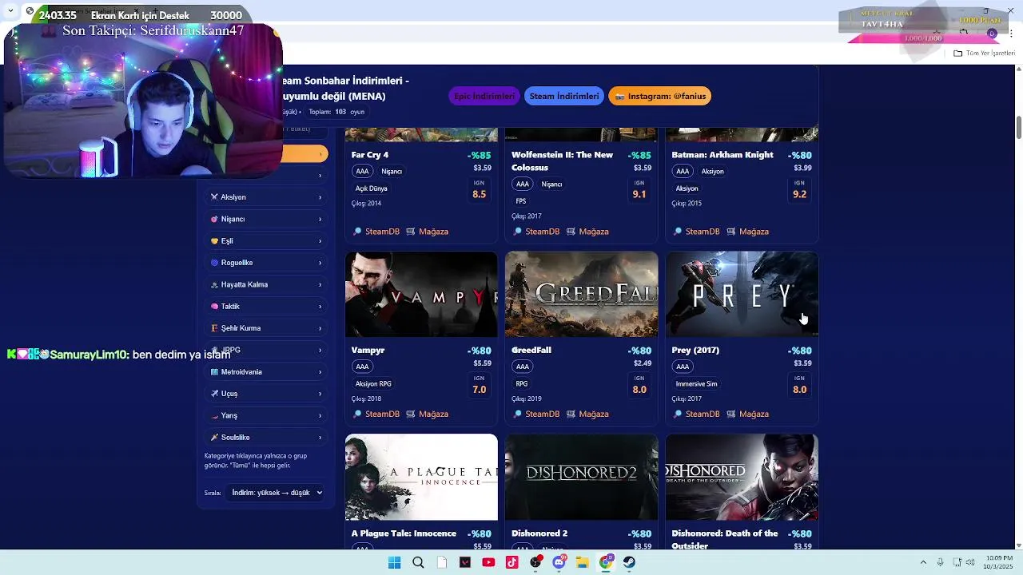
Task: Click the Aksiyon RPG tag on Vampyr
Action: click(373, 384)
